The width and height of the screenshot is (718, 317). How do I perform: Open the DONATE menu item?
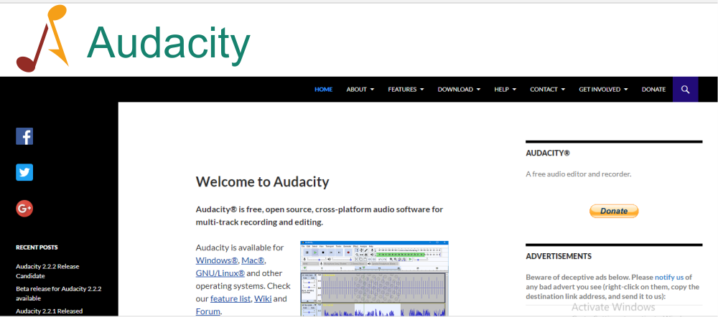(653, 89)
